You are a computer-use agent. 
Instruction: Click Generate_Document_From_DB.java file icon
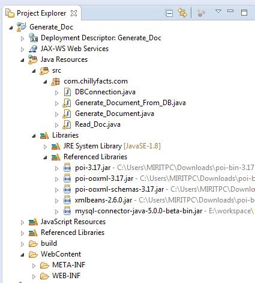click(x=67, y=103)
